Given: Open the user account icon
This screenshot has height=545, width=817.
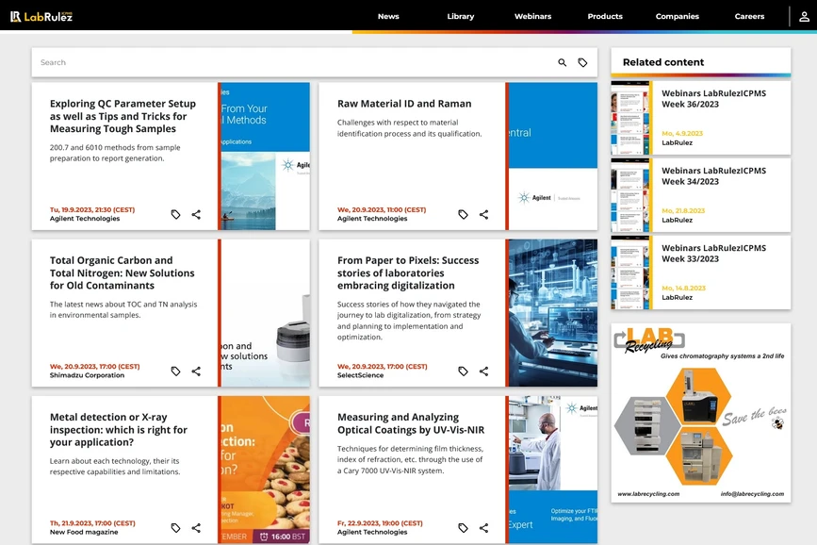Looking at the screenshot, I should point(804,17).
